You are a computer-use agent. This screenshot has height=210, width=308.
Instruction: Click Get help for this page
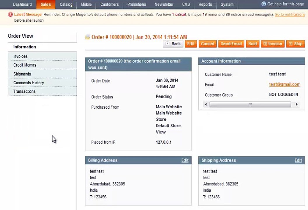pyautogui.click(x=286, y=4)
